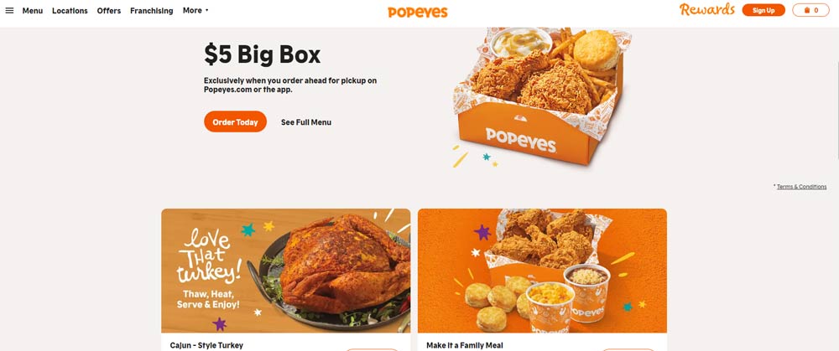Viewport: 839px width, 351px height.
Task: Expand the More dropdown arrow
Action: [x=207, y=10]
